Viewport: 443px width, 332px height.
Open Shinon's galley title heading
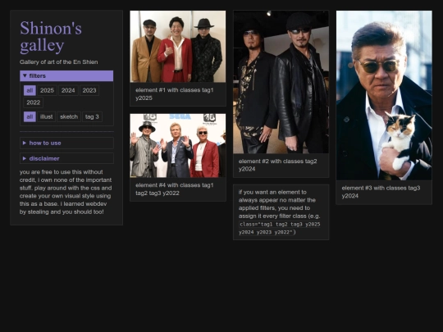coord(51,37)
